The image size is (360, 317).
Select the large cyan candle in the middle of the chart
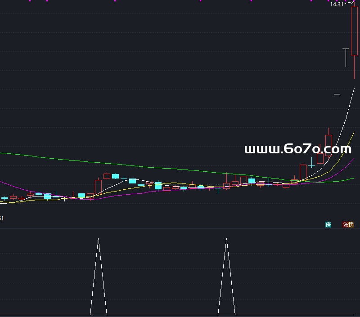pyautogui.click(x=158, y=185)
